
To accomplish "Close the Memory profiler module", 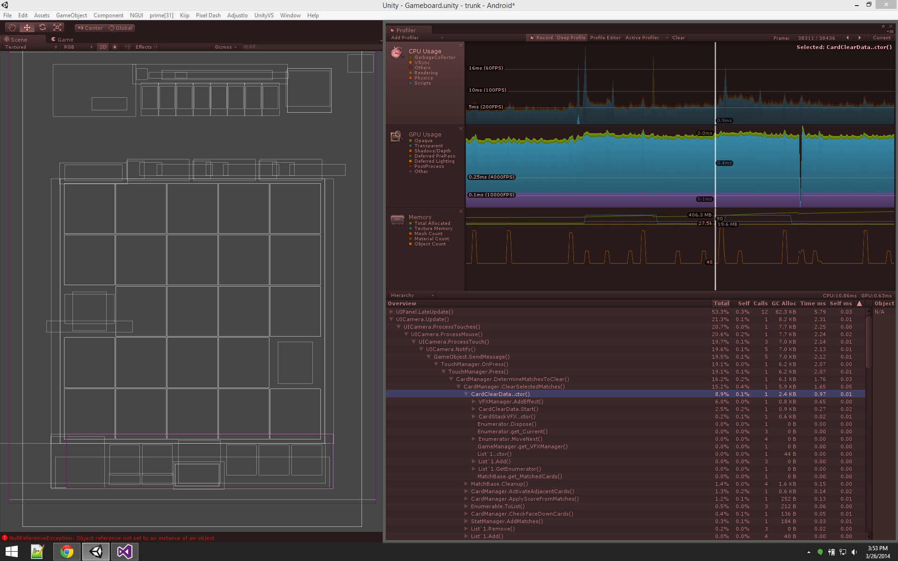I will pyautogui.click(x=461, y=211).
